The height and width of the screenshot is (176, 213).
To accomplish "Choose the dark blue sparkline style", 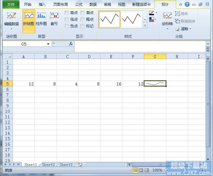I will [x=110, y=19].
